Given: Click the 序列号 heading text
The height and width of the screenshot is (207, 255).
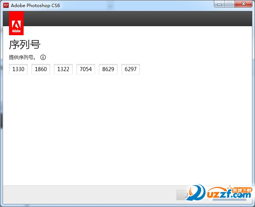Looking at the screenshot, I should tap(25, 45).
